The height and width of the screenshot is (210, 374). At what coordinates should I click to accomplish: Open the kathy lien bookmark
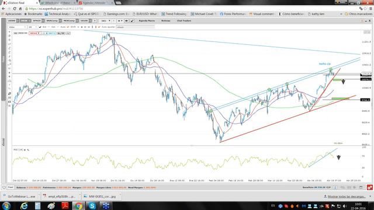pos(316,14)
